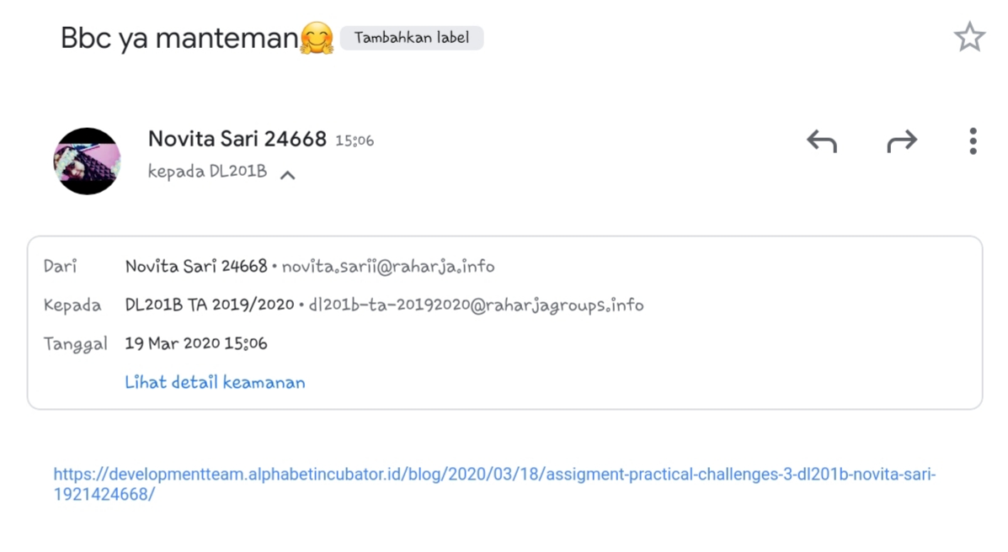Screen dimensions: 1008x552
Task: Click the reply arrow icon
Action: pyautogui.click(x=821, y=141)
